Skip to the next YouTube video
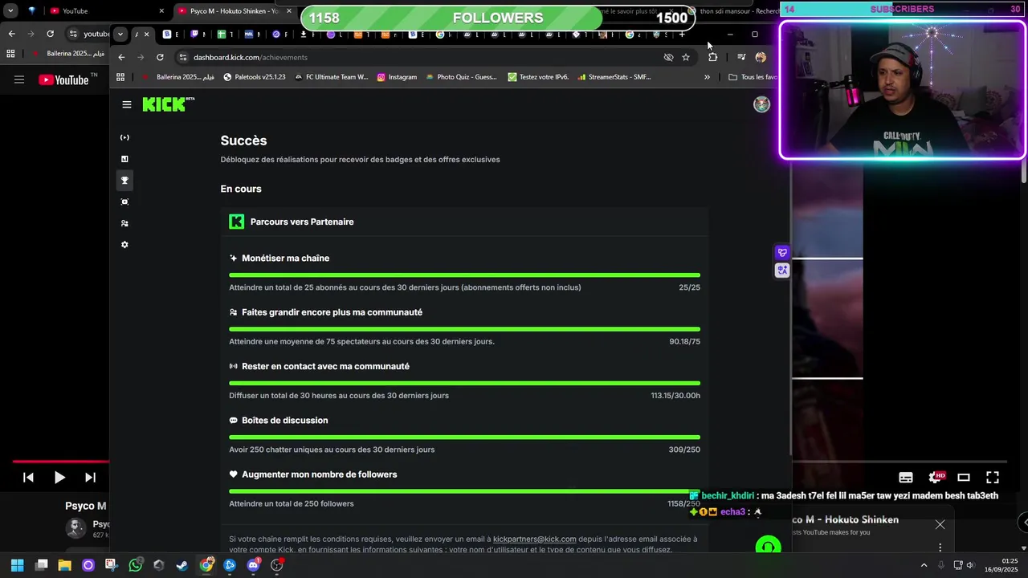Screen dimensions: 1028x578 tap(90, 477)
